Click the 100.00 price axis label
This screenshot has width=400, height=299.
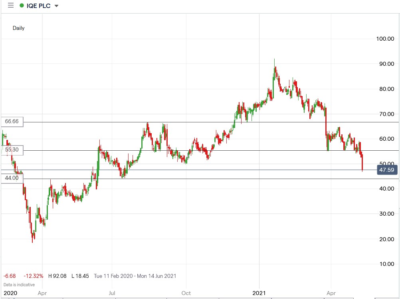coord(385,39)
